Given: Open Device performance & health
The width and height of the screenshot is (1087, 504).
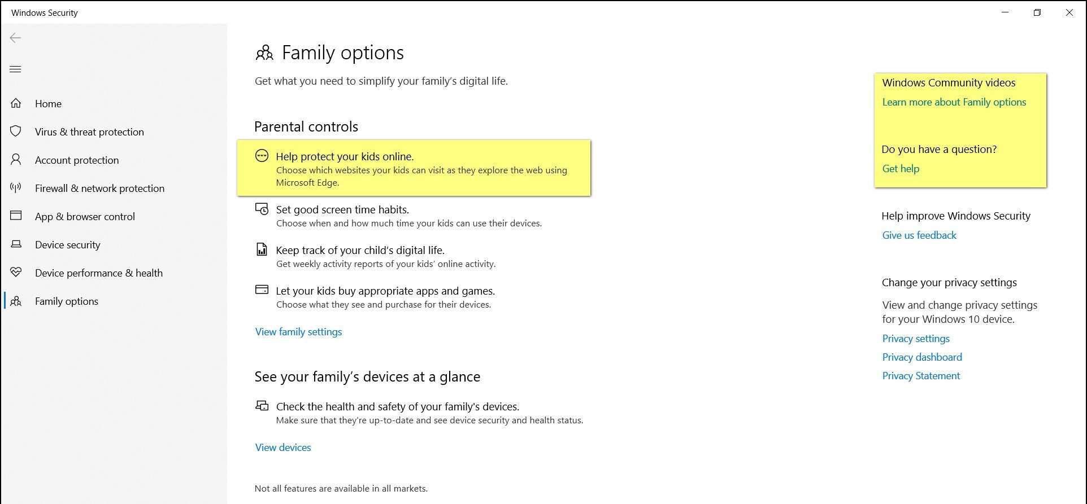Looking at the screenshot, I should [x=99, y=273].
